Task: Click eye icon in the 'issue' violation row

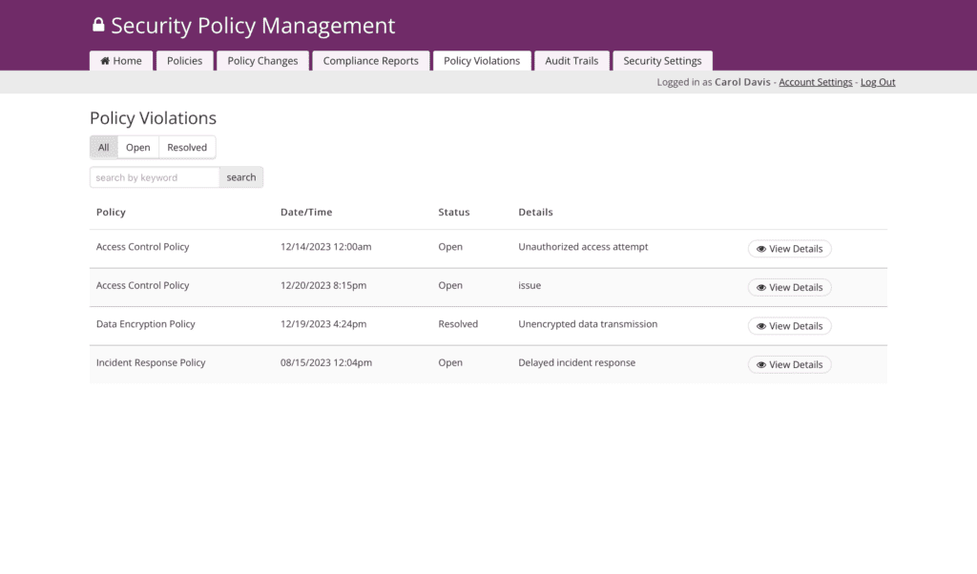Action: point(761,288)
